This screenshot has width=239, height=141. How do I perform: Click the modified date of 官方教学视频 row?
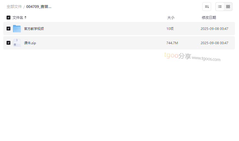(214, 29)
